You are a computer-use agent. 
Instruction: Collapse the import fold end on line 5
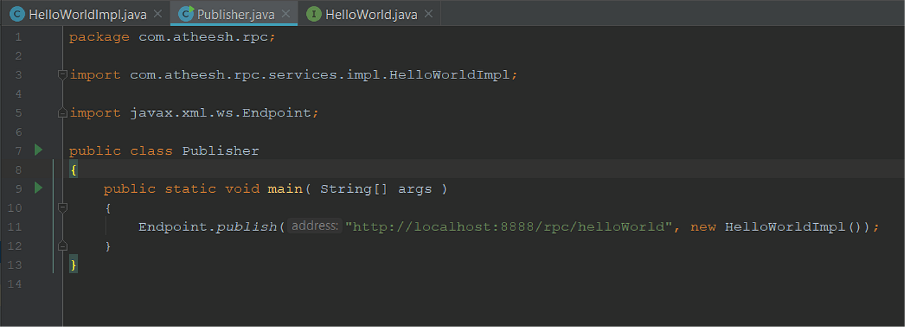pos(62,112)
